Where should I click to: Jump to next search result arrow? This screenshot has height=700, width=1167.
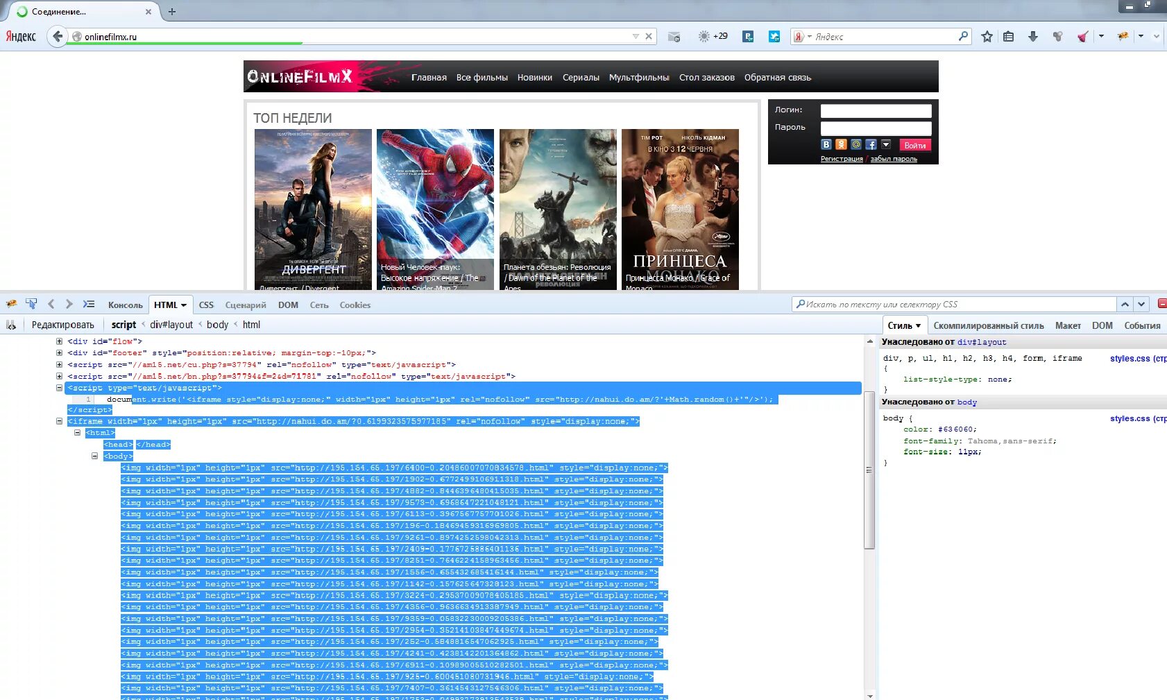pos(1141,305)
